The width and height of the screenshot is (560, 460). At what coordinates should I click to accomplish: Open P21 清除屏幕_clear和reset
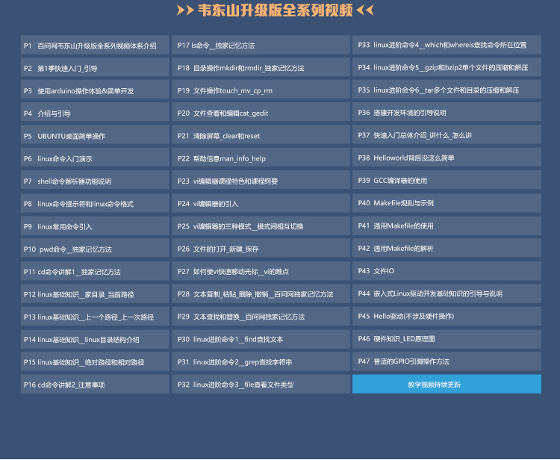tap(261, 135)
